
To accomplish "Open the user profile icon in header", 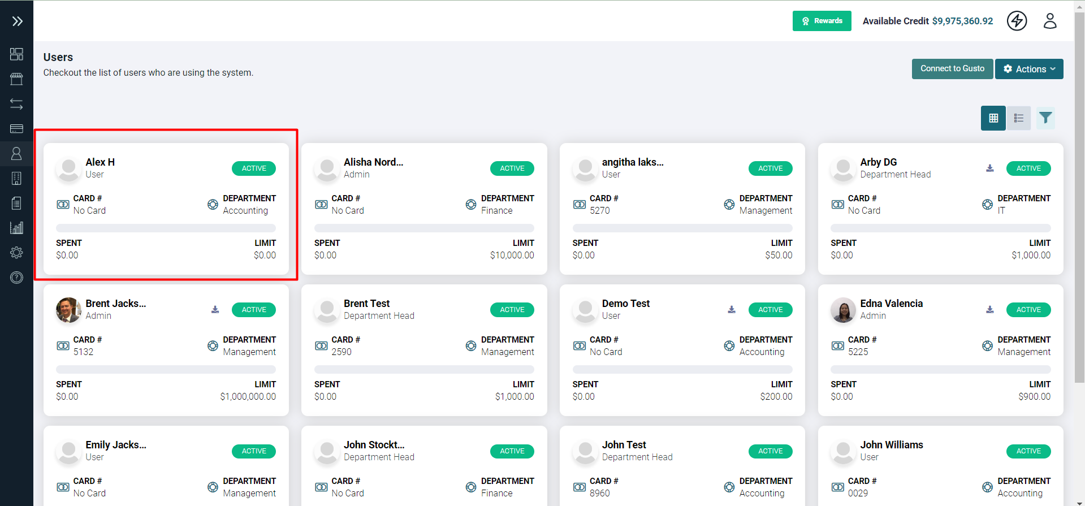I will pyautogui.click(x=1050, y=21).
